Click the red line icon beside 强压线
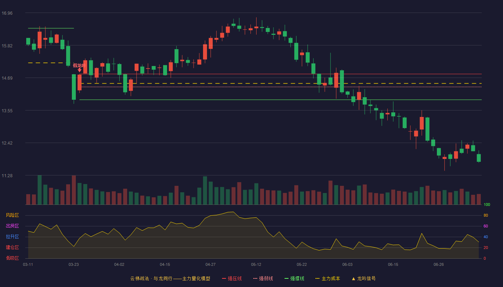Screen dimensions: 503x287 [224, 278]
